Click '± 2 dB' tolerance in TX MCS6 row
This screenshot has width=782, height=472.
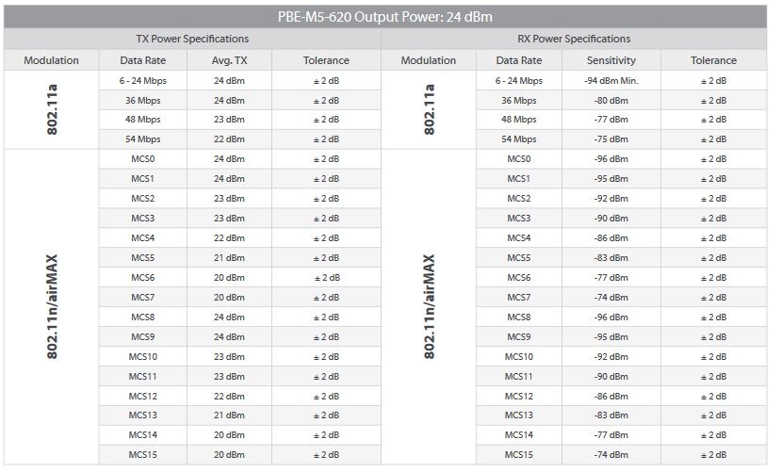pos(327,278)
